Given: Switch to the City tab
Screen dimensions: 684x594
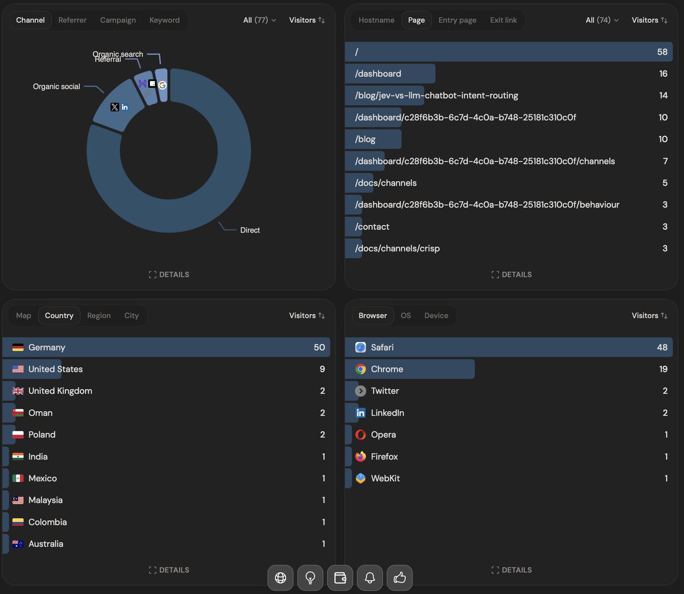Looking at the screenshot, I should coord(132,315).
